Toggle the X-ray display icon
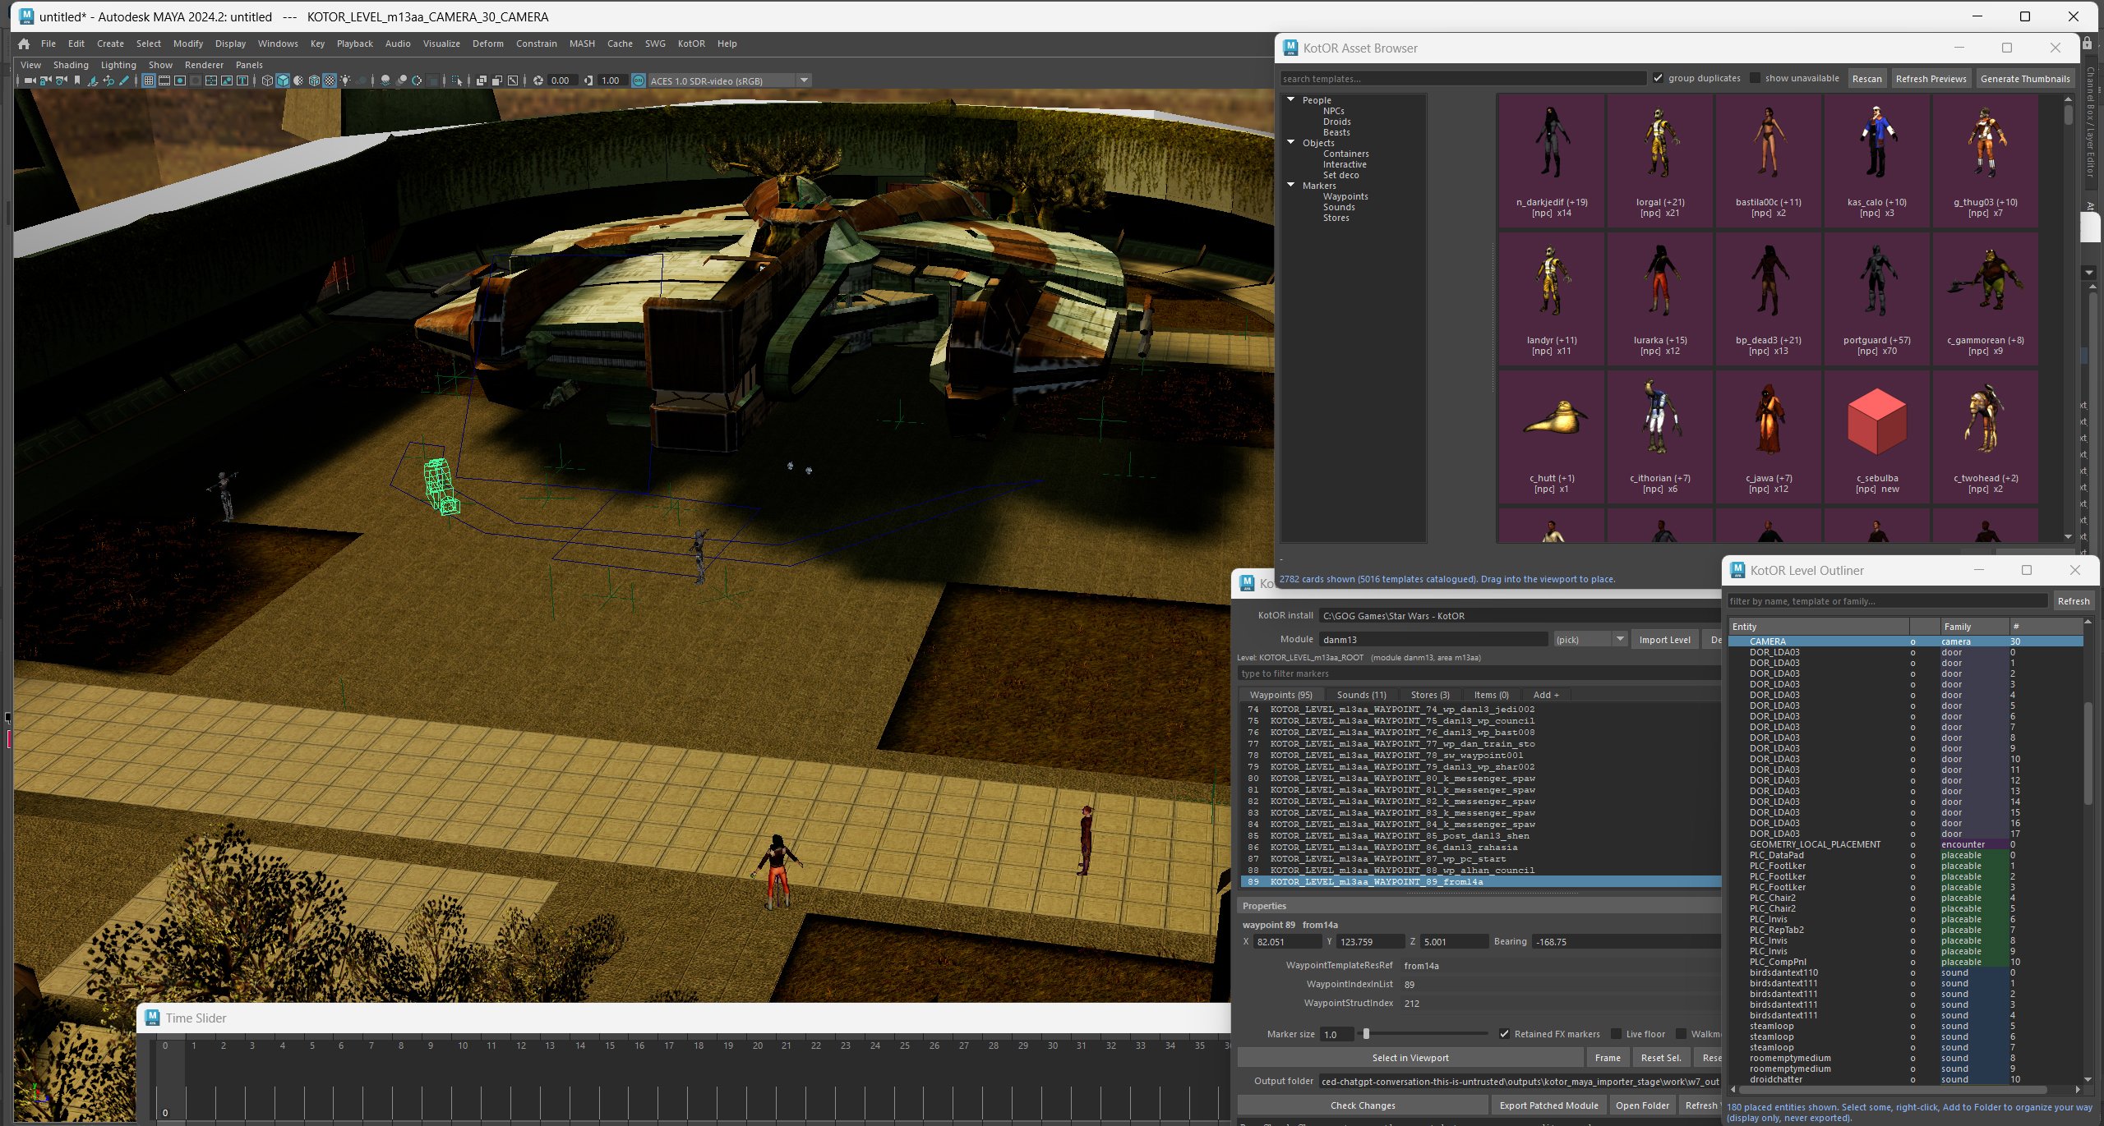2104x1126 pixels. pyautogui.click(x=482, y=80)
